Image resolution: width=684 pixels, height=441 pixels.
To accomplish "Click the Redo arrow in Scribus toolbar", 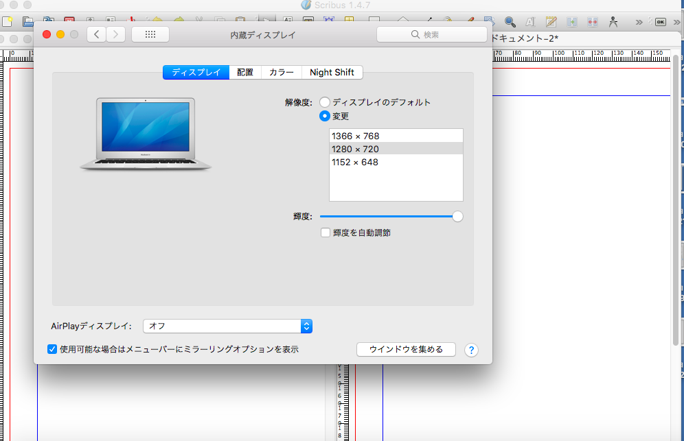I will click(x=179, y=20).
